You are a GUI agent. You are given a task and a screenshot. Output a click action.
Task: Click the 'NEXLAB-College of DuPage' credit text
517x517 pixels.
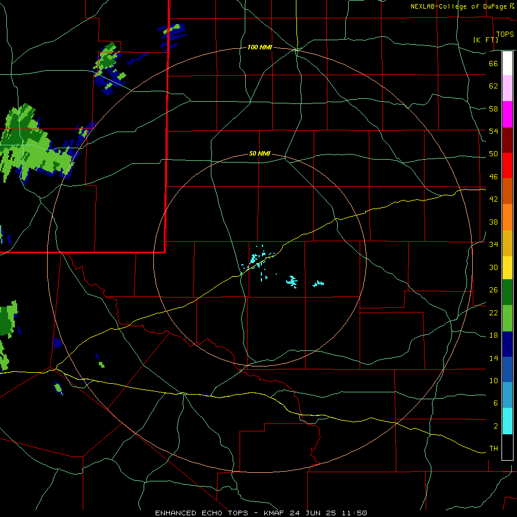(460, 6)
